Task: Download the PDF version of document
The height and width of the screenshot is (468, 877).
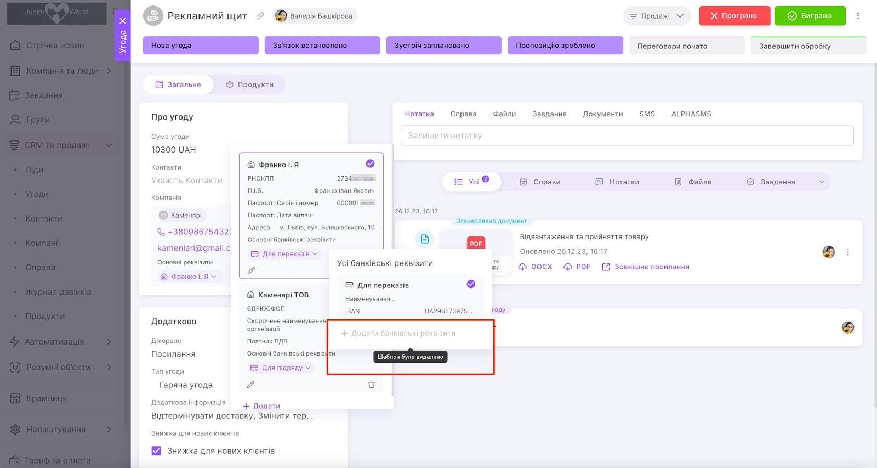Action: pos(577,267)
